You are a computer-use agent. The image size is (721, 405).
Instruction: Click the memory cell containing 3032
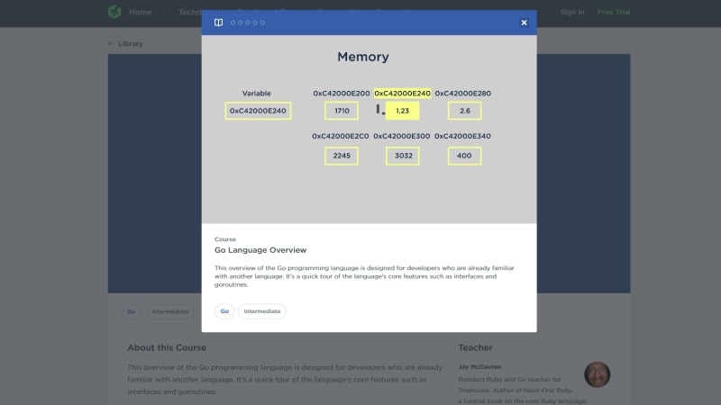402,156
